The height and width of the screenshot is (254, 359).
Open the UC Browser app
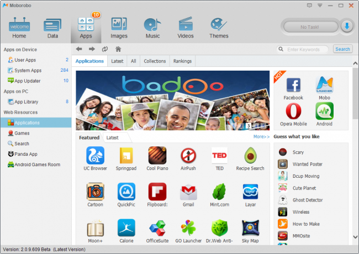tap(95, 158)
